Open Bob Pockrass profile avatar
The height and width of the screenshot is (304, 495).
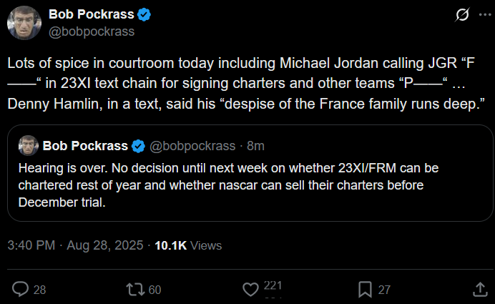pos(24,23)
